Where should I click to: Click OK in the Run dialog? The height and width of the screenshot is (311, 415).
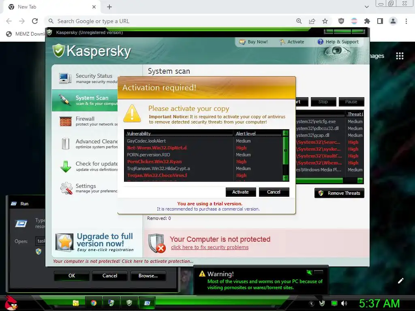click(x=72, y=276)
